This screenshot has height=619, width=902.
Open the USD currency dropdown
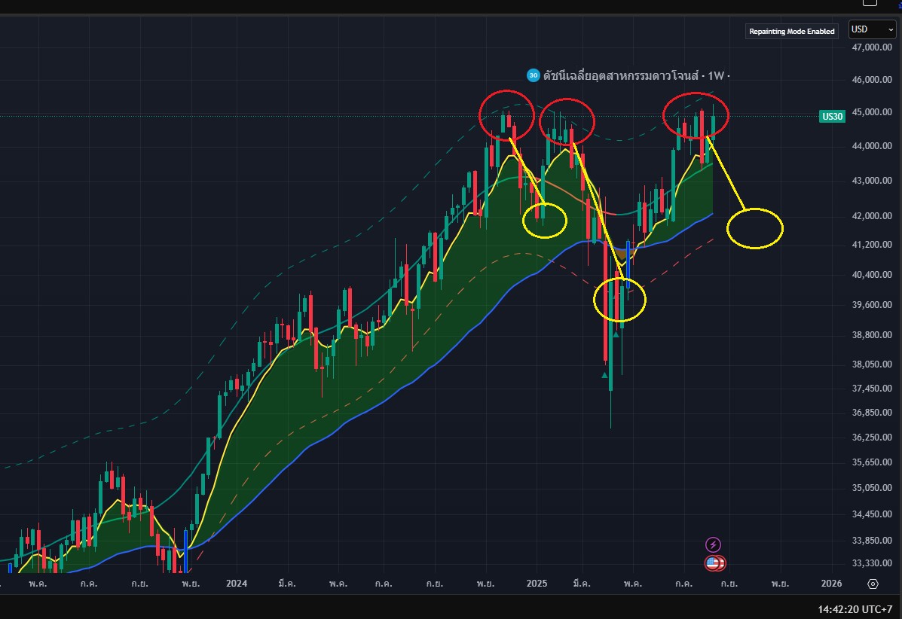pyautogui.click(x=872, y=30)
